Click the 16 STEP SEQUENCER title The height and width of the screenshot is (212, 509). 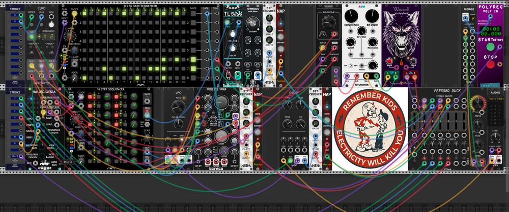point(110,89)
